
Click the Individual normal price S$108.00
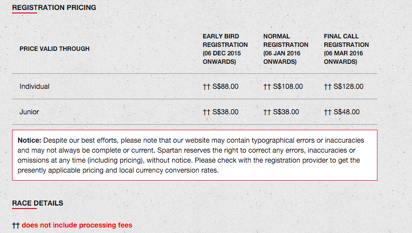coord(288,86)
